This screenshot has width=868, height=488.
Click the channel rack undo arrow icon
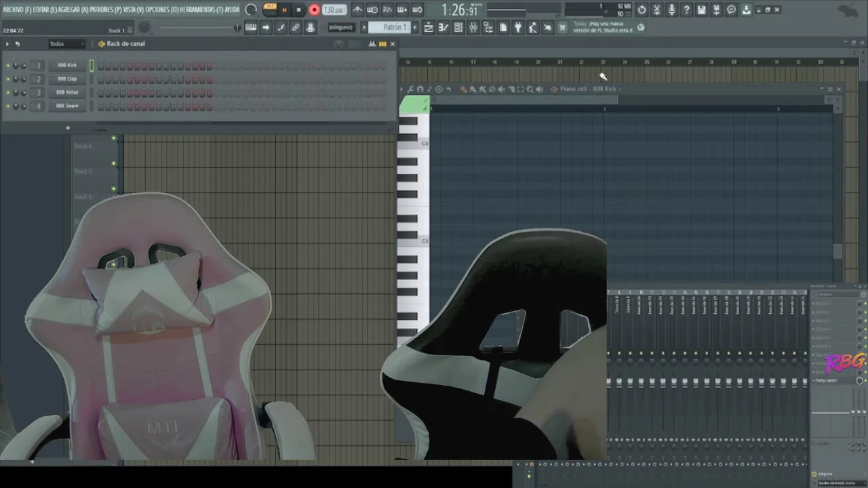point(18,44)
